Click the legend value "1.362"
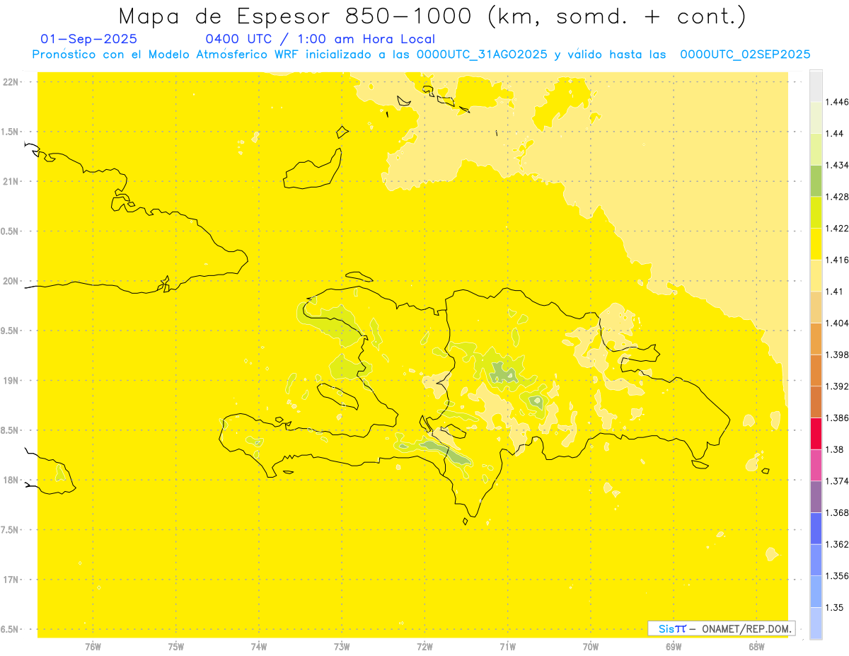The height and width of the screenshot is (656, 849). point(836,544)
